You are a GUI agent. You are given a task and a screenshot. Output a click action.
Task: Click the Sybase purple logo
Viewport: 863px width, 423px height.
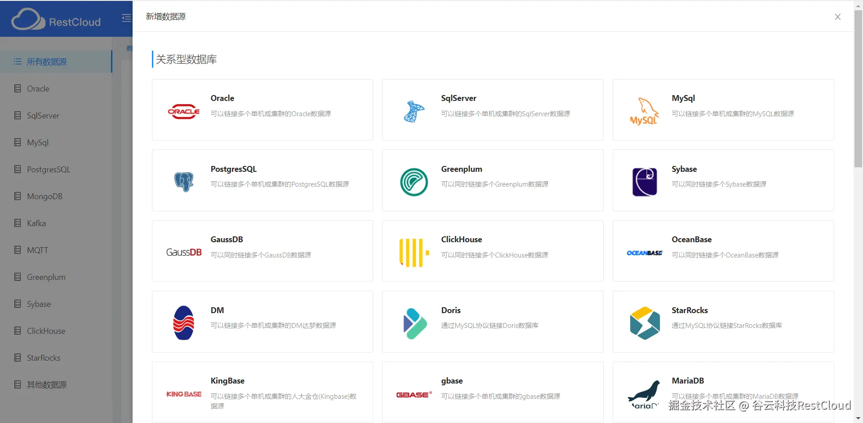[645, 182]
